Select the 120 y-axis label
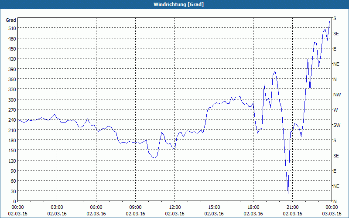 point(12,161)
